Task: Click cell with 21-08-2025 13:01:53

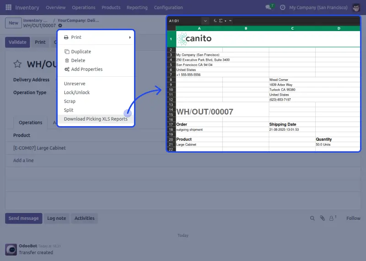Action: [x=292, y=130]
